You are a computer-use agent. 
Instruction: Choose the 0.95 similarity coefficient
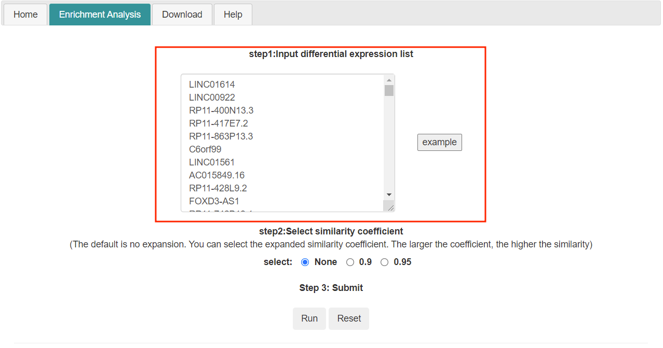tap(384, 262)
